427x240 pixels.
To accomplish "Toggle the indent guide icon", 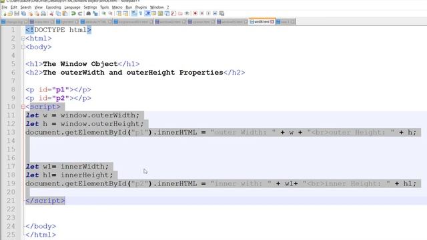I will (147, 13).
